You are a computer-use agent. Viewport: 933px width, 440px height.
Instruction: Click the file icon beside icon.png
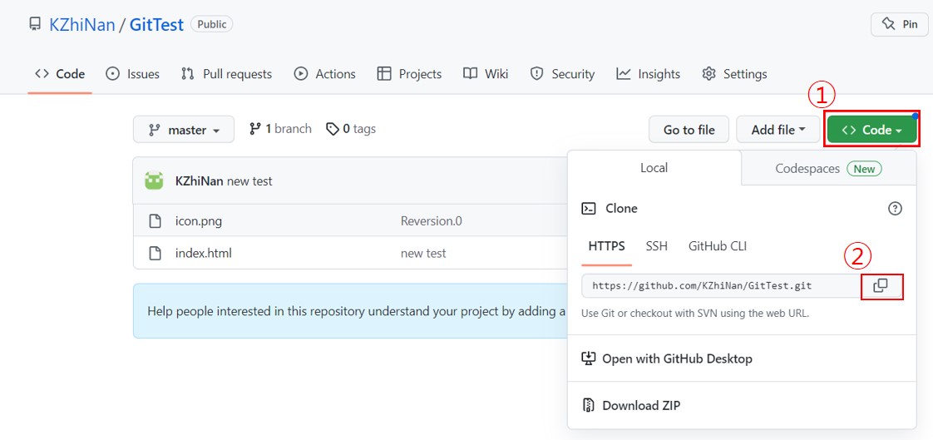tap(155, 221)
